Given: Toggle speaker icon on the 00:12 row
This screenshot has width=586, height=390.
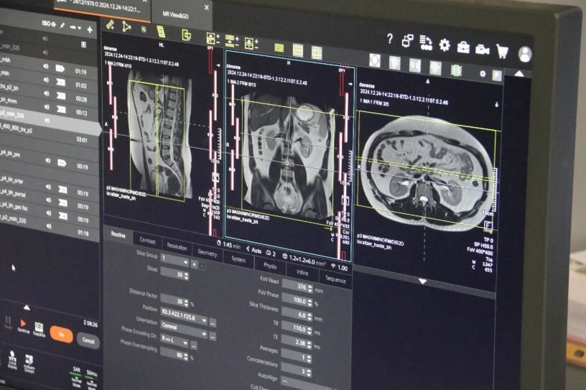Looking at the screenshot, I should (47, 107).
